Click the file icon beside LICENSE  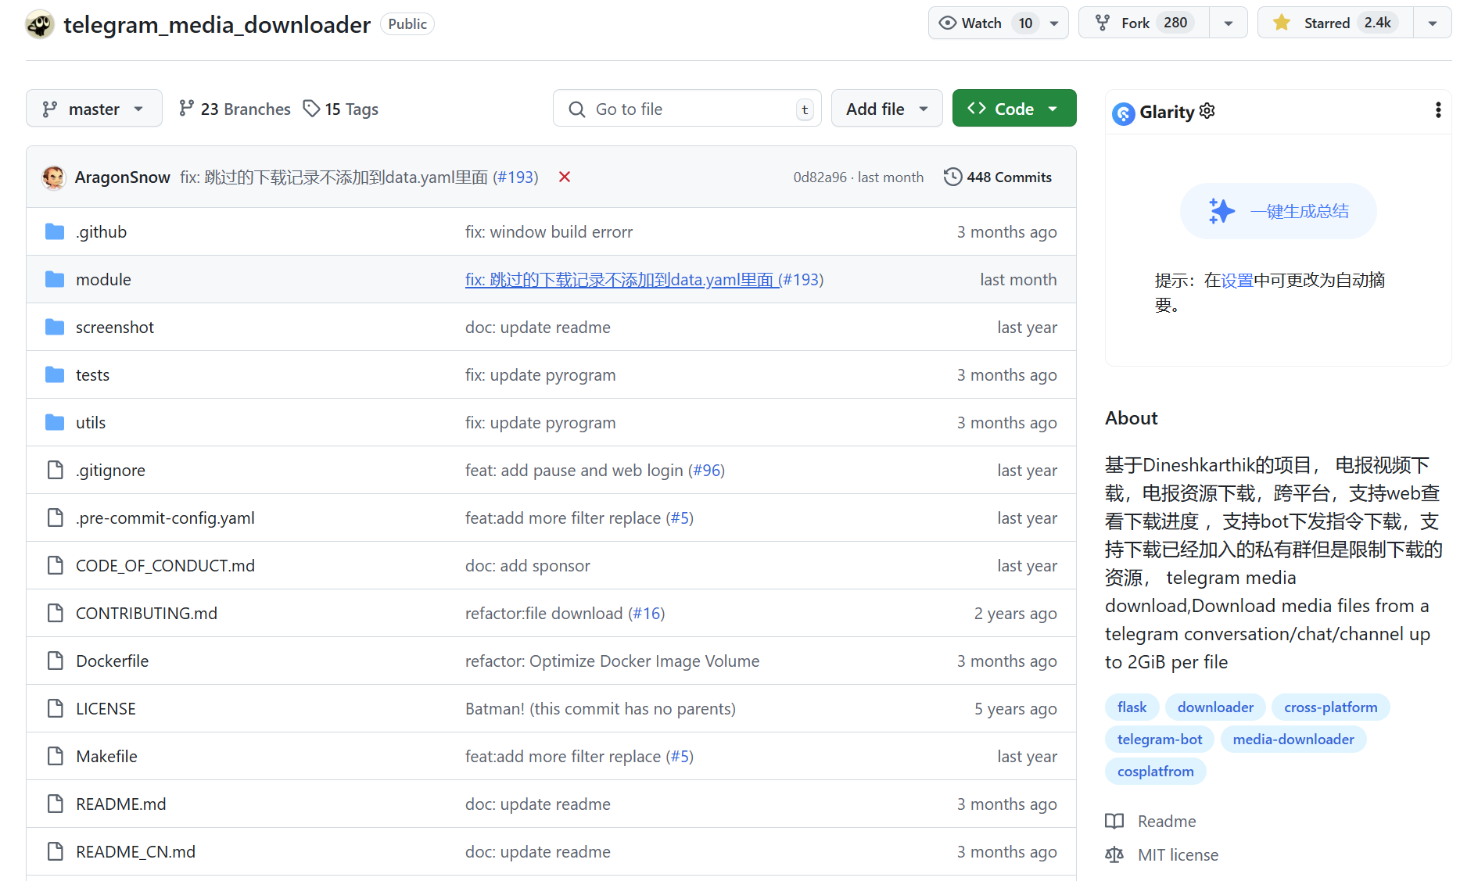[55, 708]
